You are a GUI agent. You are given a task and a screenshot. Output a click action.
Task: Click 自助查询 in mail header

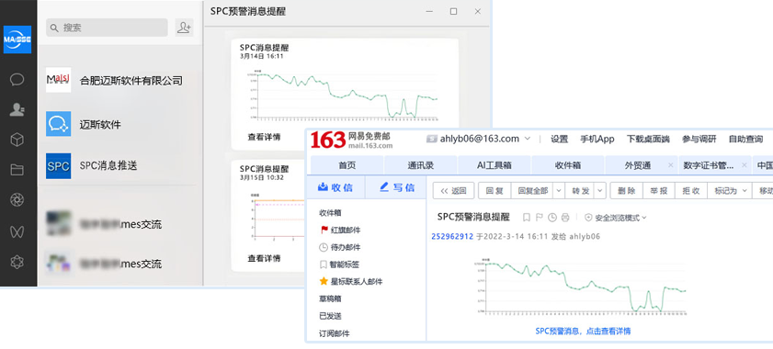coord(745,139)
